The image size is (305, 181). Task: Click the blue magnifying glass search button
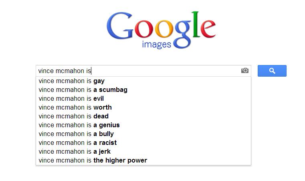pyautogui.click(x=272, y=71)
